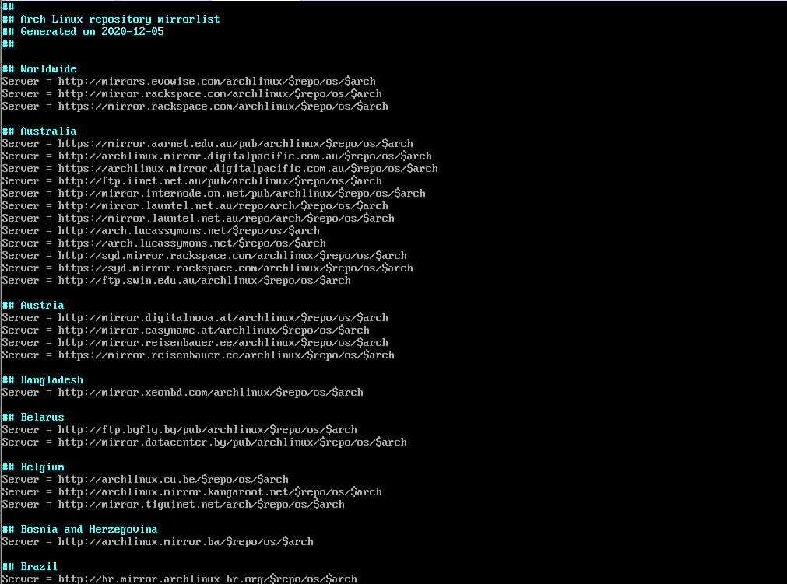Image resolution: width=787 pixels, height=584 pixels.
Task: Select the '## Worldwide' section heading
Action: click(39, 68)
